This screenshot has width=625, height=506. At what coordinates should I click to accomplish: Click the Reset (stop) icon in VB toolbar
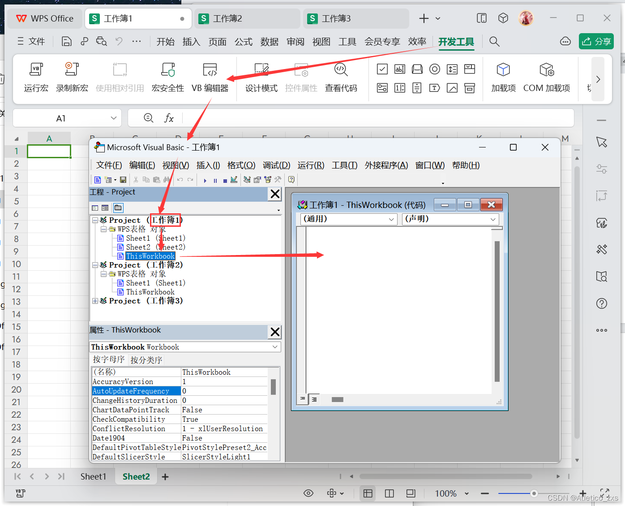225,181
